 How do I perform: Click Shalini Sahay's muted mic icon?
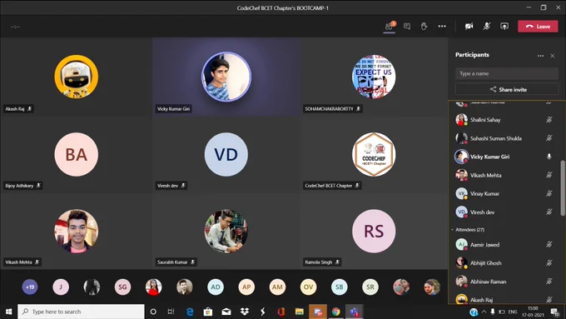[549, 120]
